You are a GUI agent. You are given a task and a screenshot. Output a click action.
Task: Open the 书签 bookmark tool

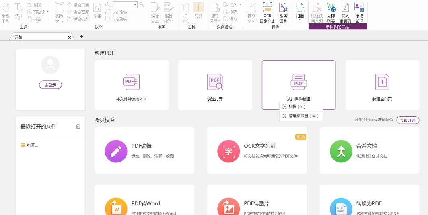[x=35, y=19]
